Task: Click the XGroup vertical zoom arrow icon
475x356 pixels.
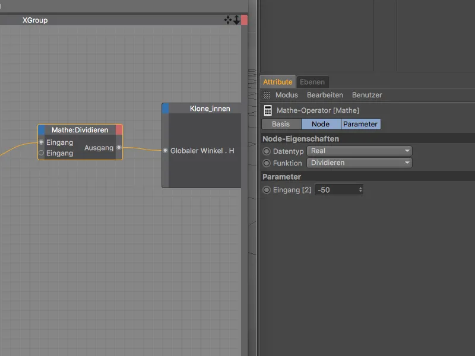Action: [236, 20]
